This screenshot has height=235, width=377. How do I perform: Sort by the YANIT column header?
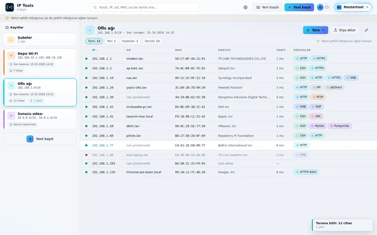(x=281, y=50)
